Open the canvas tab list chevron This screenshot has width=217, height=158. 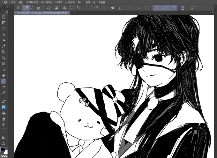pyautogui.click(x=212, y=13)
